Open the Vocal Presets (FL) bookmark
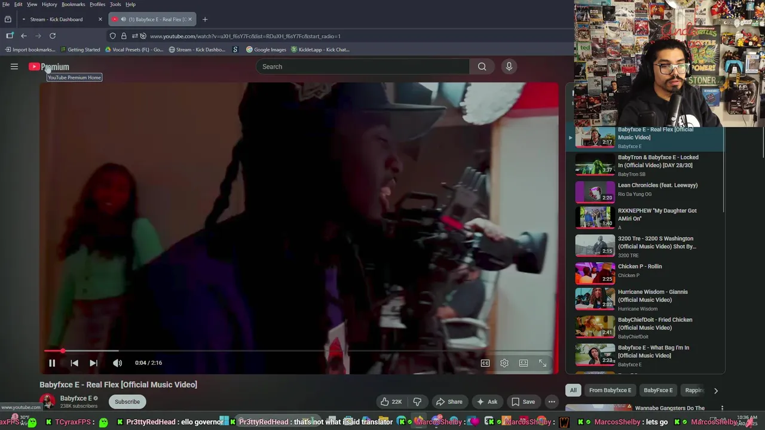 click(134, 50)
